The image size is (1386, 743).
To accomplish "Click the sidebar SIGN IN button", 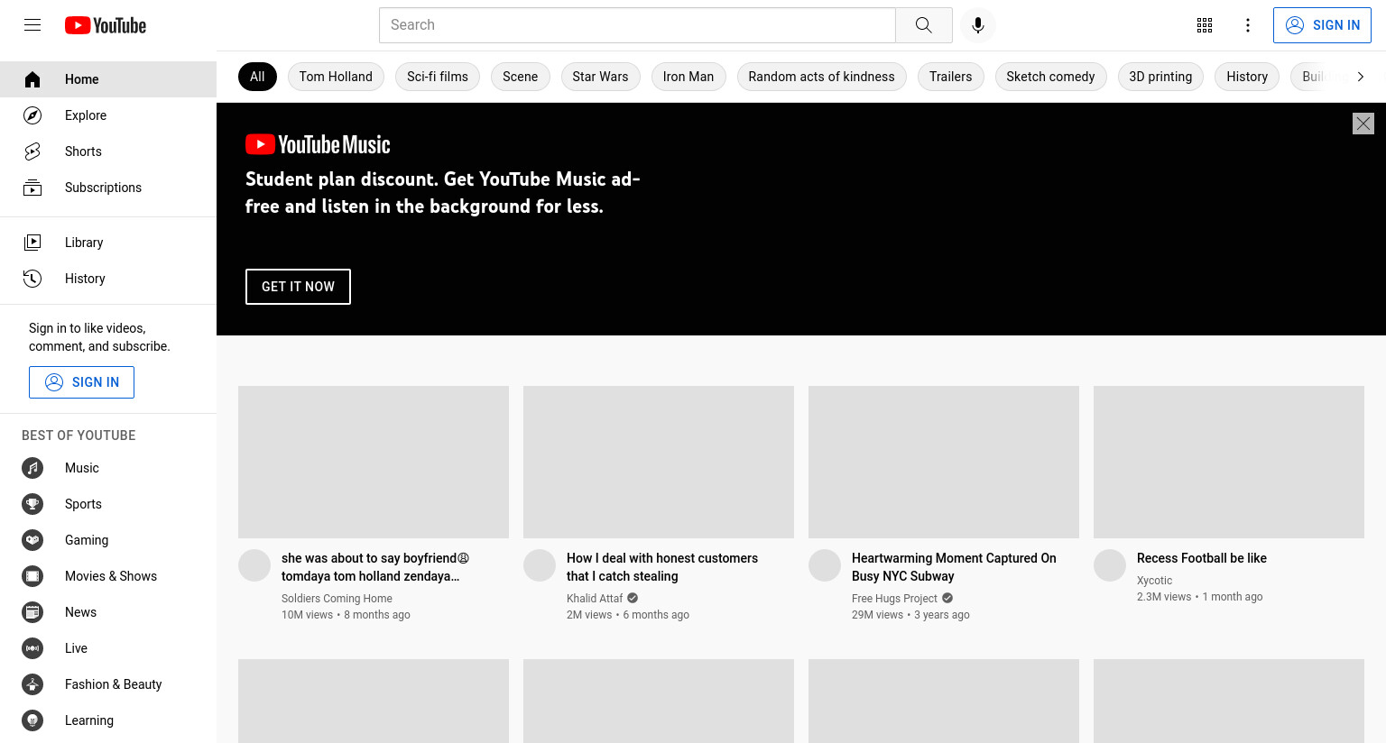I will coord(81,382).
